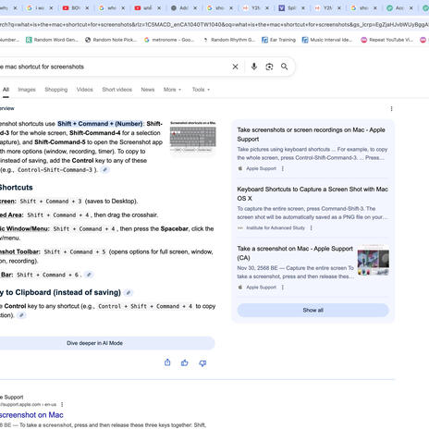Open options for Apple Support (CA) source card
Screen dimensions: 429x429
(283, 288)
